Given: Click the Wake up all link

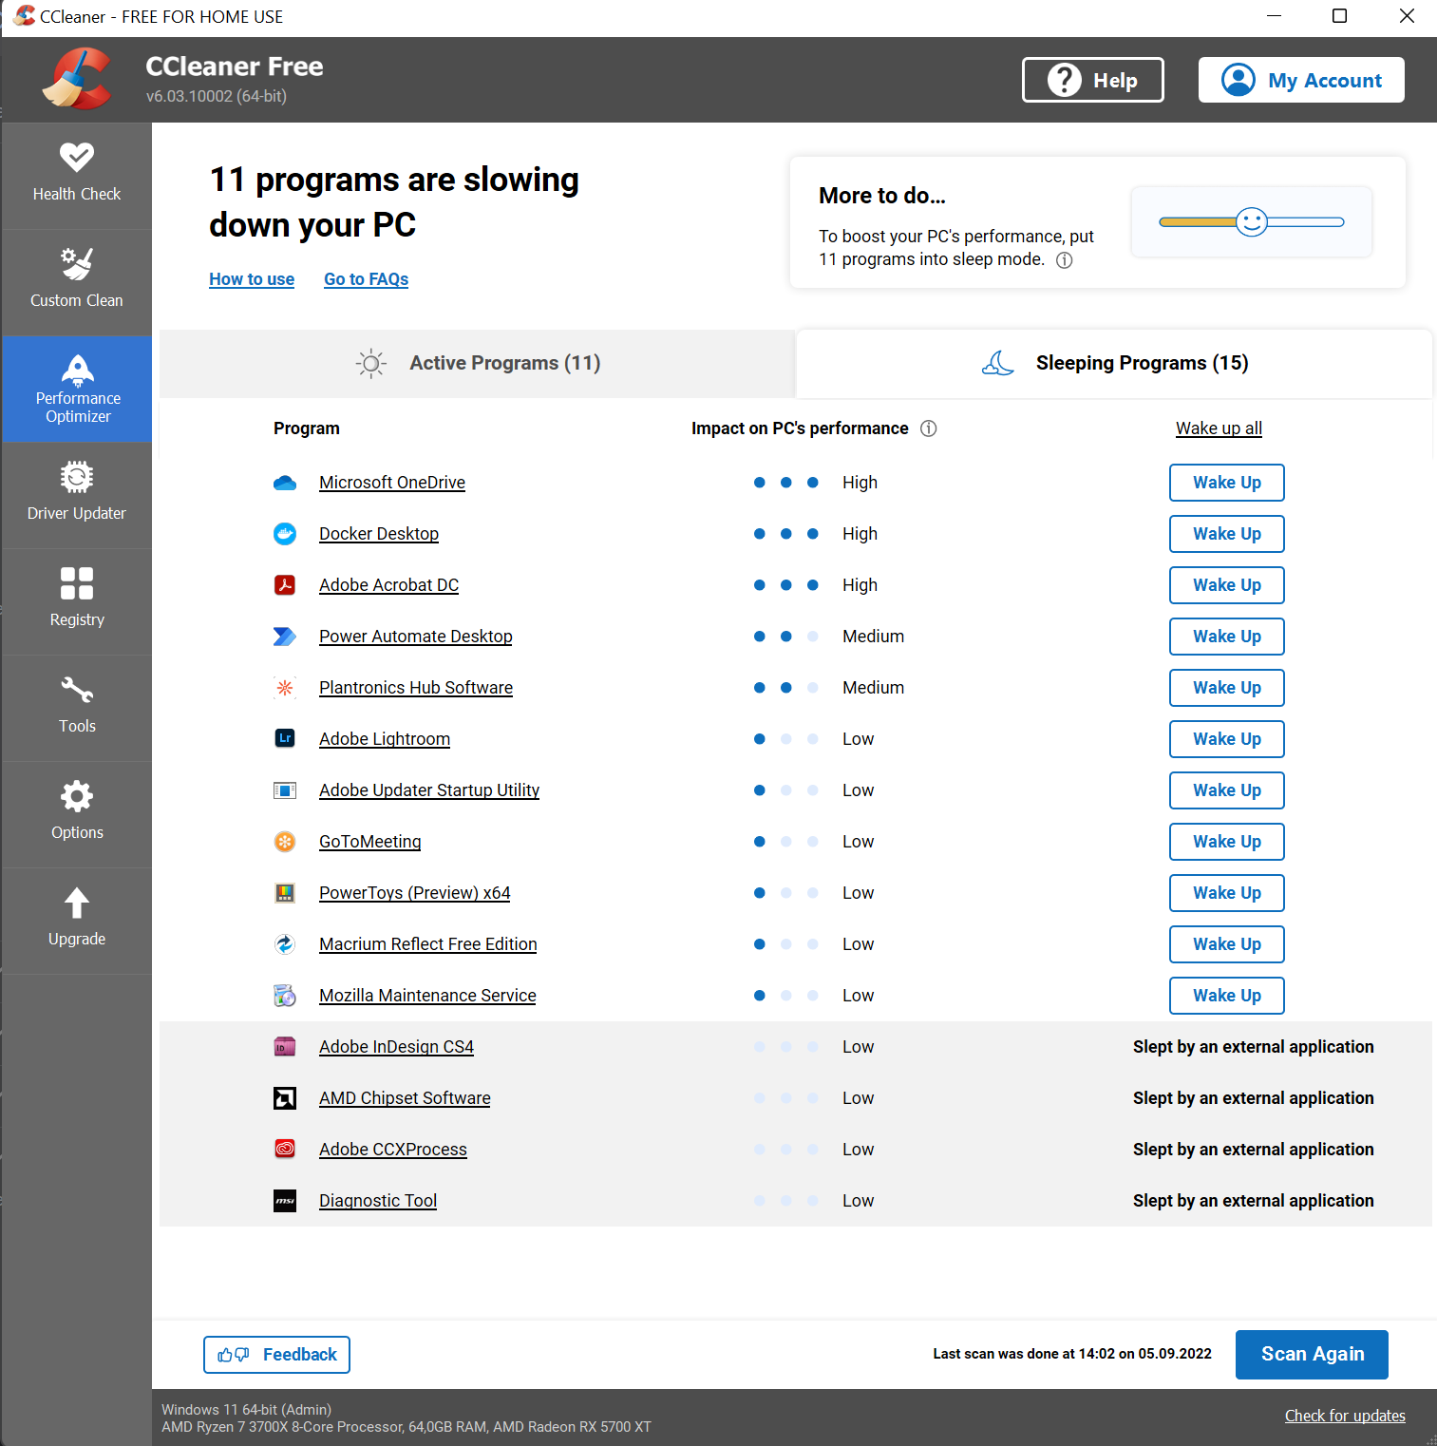Looking at the screenshot, I should 1219,428.
